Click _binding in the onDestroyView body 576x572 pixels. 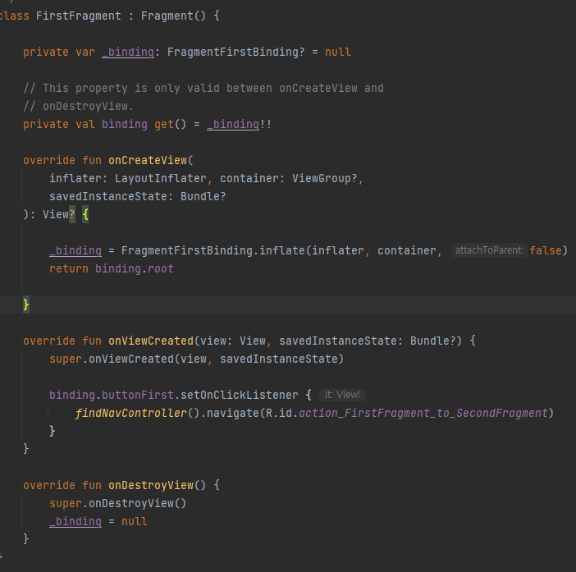[x=75, y=521]
